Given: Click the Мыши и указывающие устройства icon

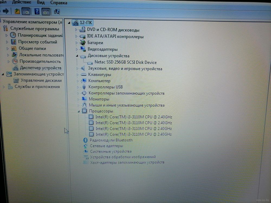Looking at the screenshot, I should tap(85, 105).
